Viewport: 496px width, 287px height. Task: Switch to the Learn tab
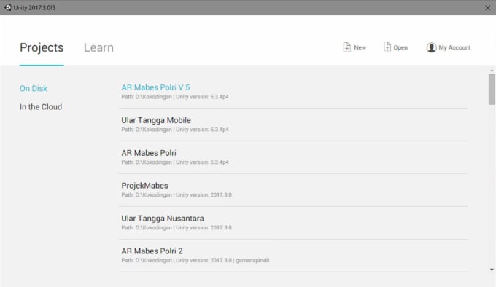click(98, 47)
